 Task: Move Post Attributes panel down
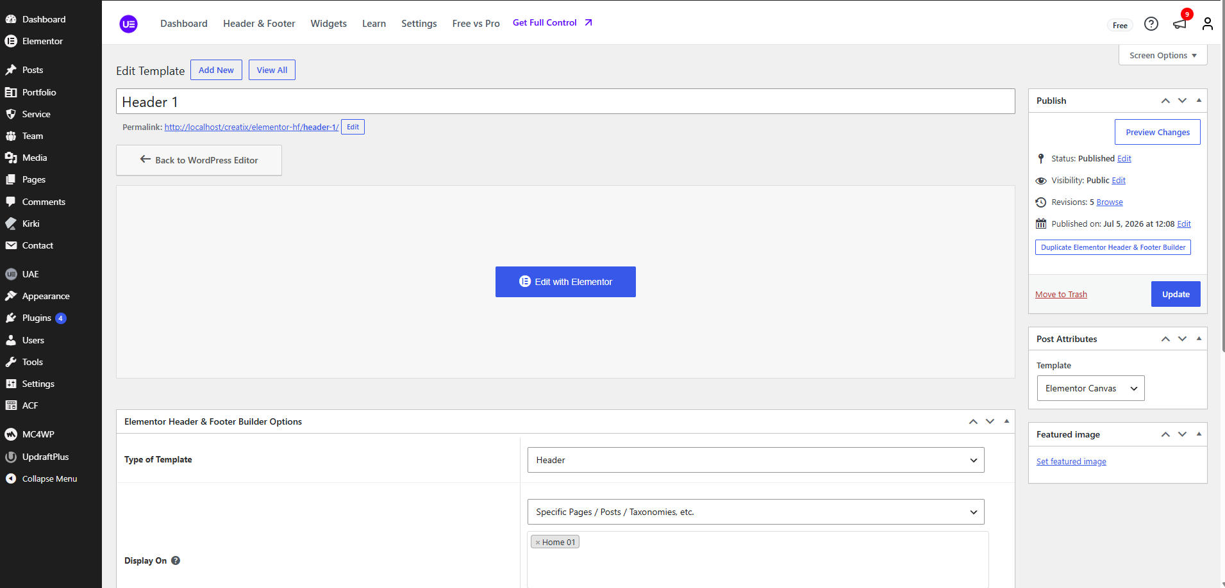[1182, 339]
